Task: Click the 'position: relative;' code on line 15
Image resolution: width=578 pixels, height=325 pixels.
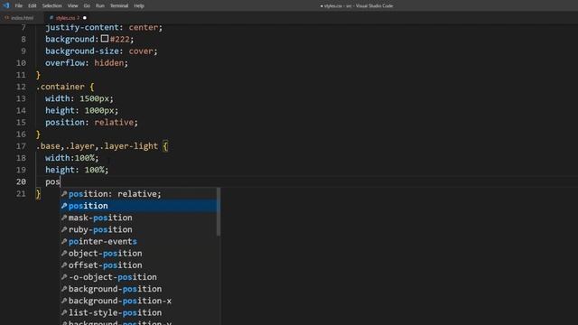Action: (91, 123)
